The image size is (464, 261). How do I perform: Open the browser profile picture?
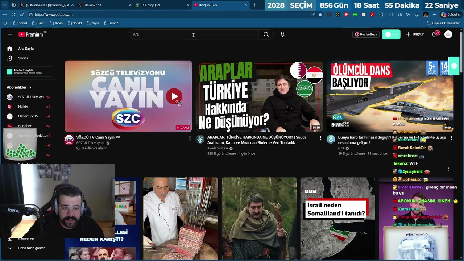426,14
